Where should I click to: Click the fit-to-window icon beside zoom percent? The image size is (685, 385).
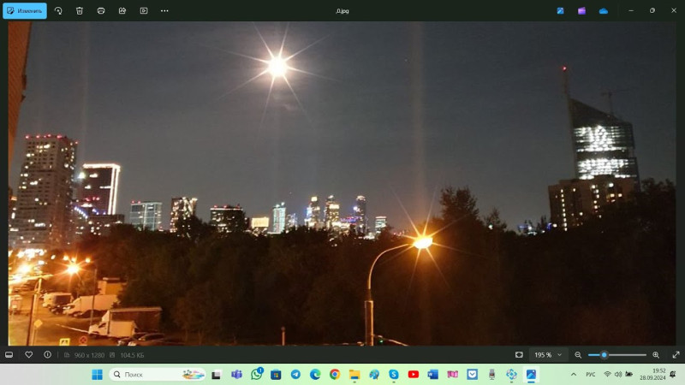pyautogui.click(x=519, y=354)
